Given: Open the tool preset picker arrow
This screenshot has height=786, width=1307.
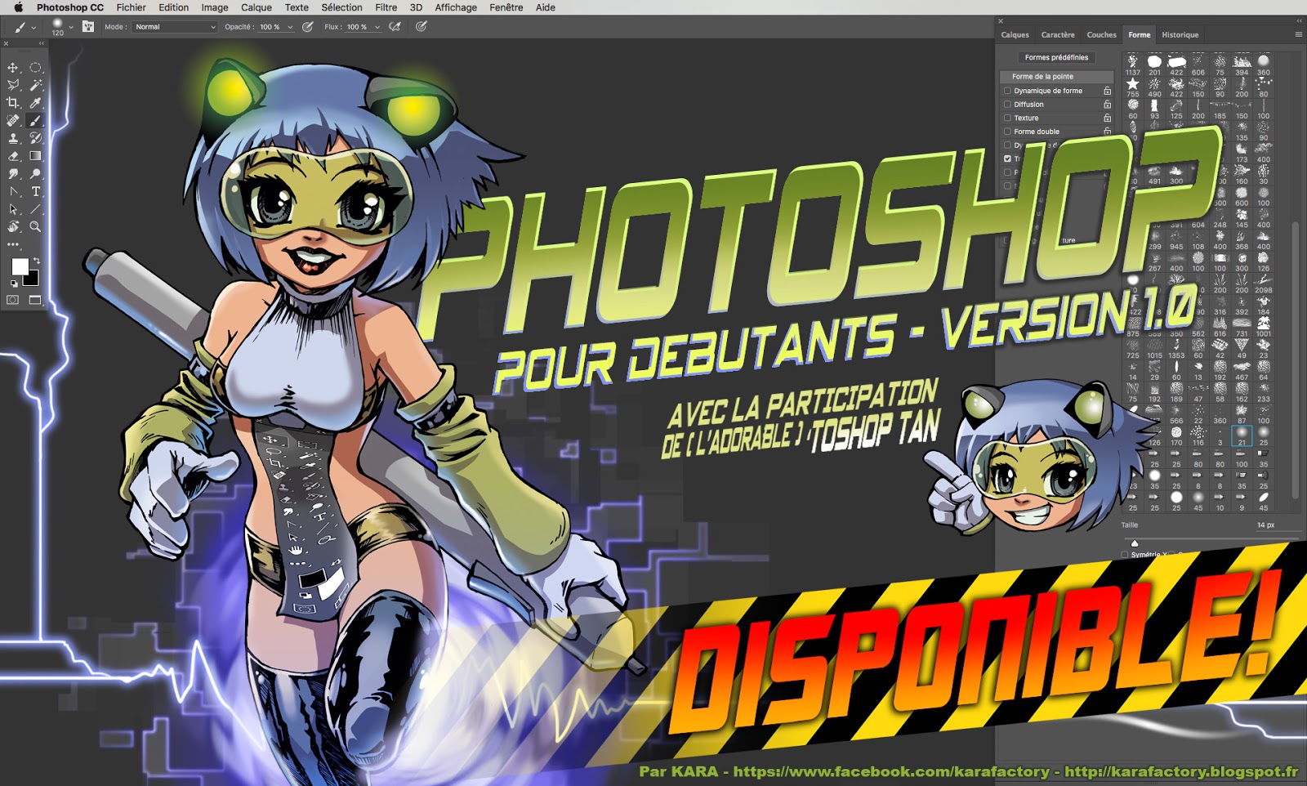Looking at the screenshot, I should pos(33,27).
